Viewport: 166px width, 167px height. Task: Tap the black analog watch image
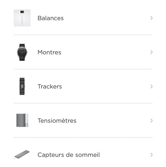coord(22,52)
